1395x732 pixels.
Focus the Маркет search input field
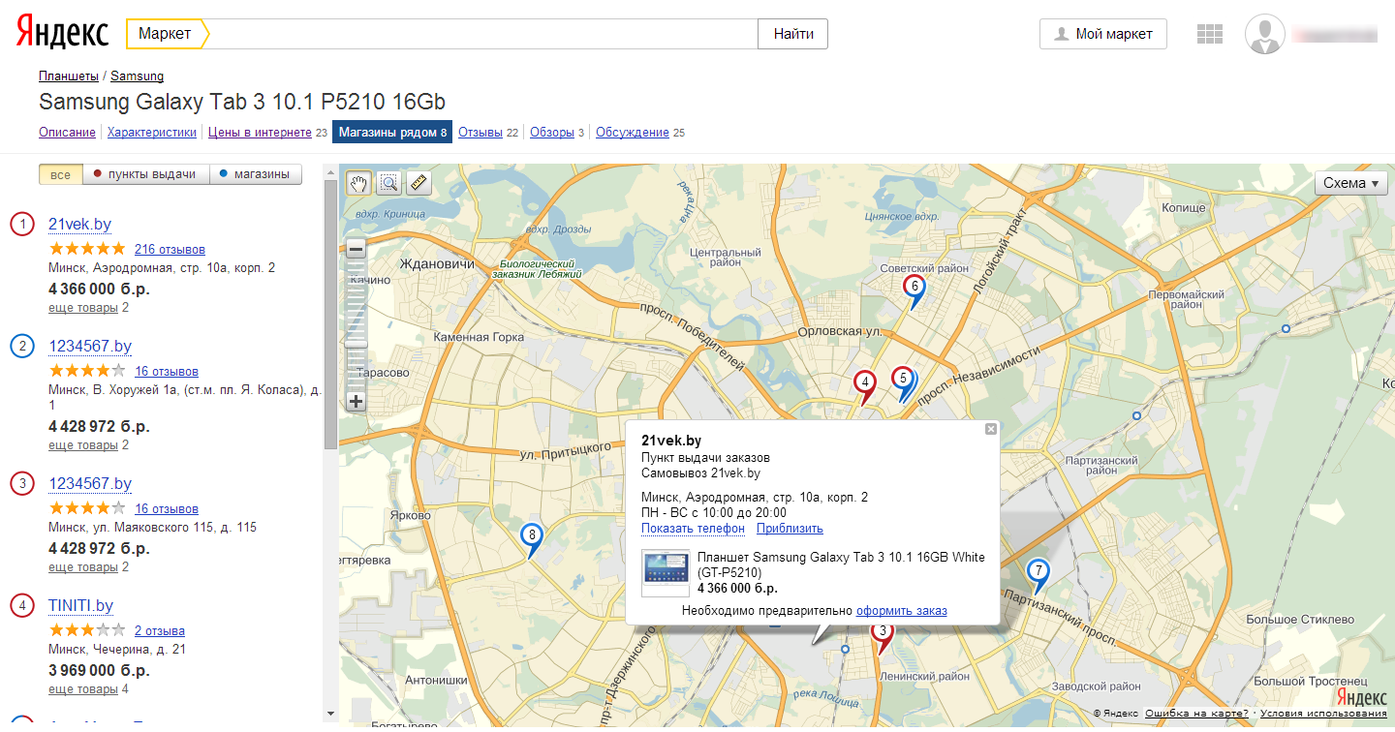(x=484, y=34)
